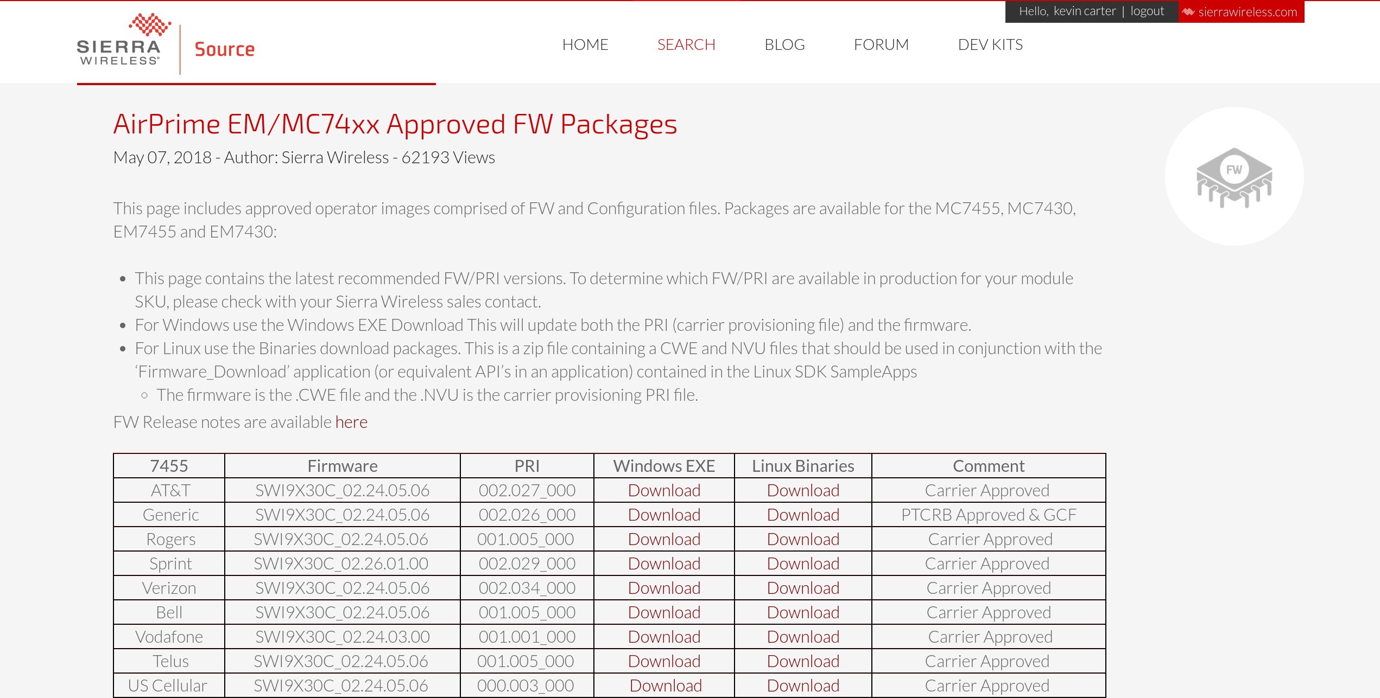Open the DEV KITS menu
The image size is (1380, 698).
(990, 44)
